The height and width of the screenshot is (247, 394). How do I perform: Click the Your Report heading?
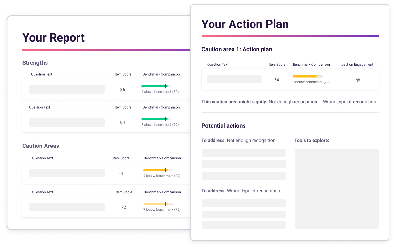click(x=53, y=38)
